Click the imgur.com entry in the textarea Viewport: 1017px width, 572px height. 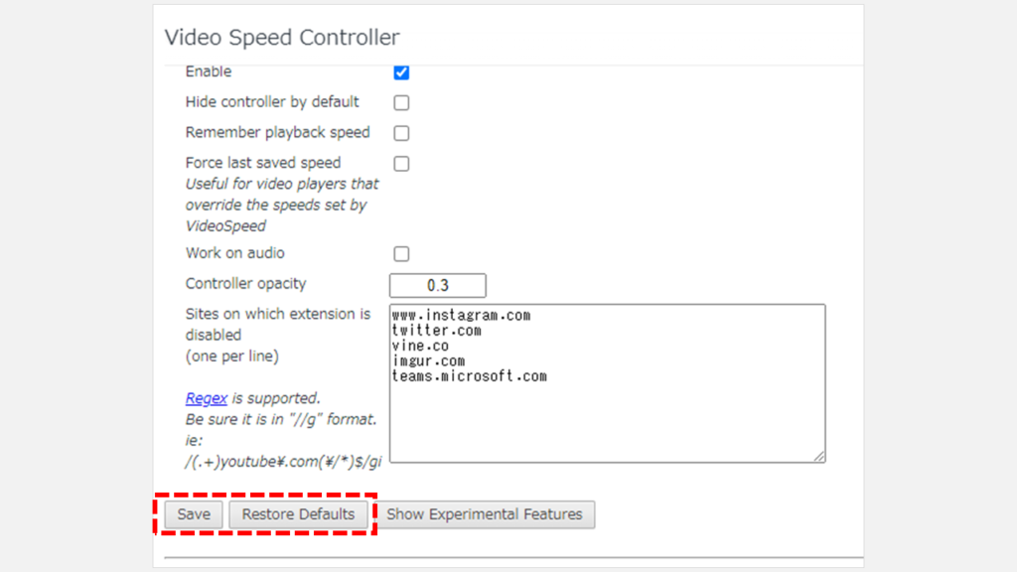click(428, 361)
